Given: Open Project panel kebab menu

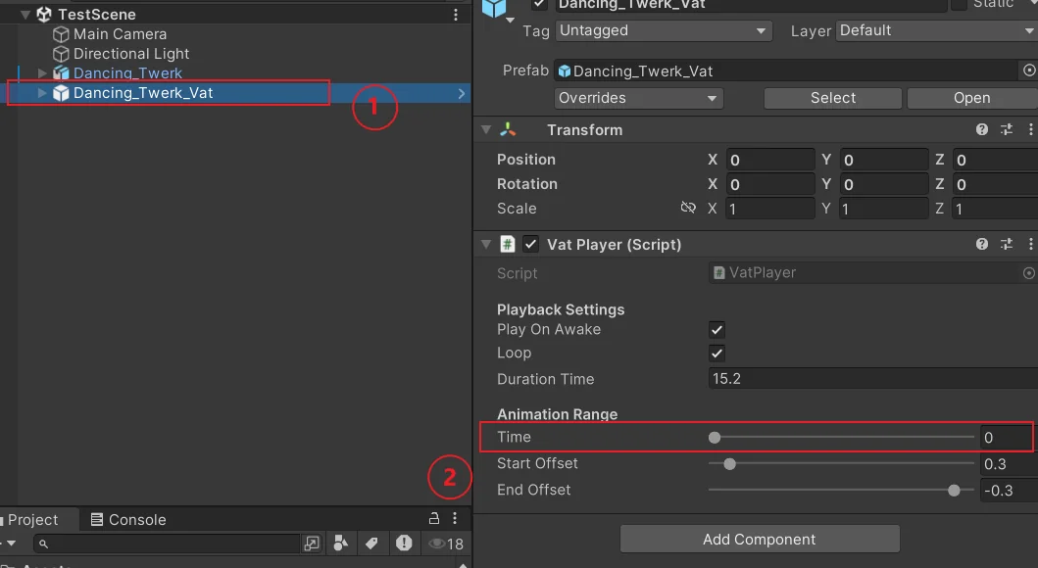Looking at the screenshot, I should coord(455,518).
